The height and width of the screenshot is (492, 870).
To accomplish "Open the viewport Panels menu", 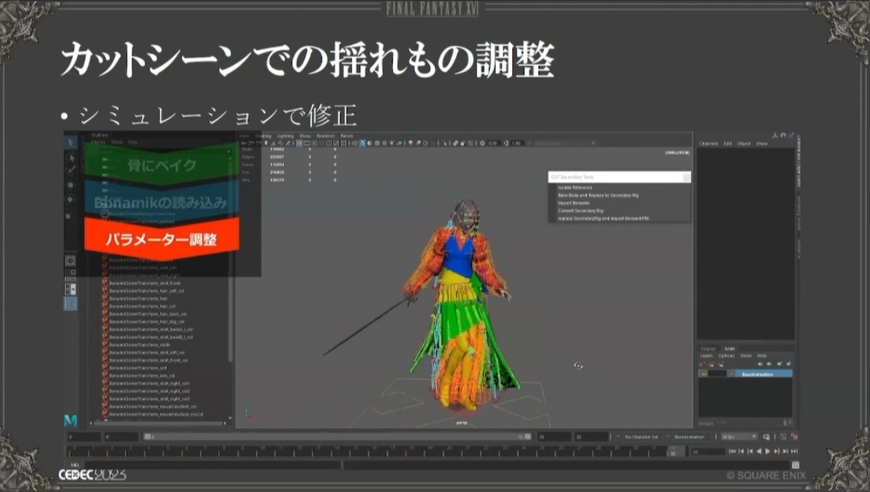I will click(x=347, y=136).
